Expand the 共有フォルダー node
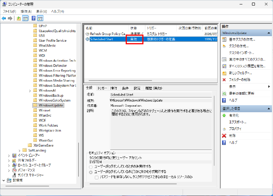 (x=9, y=161)
